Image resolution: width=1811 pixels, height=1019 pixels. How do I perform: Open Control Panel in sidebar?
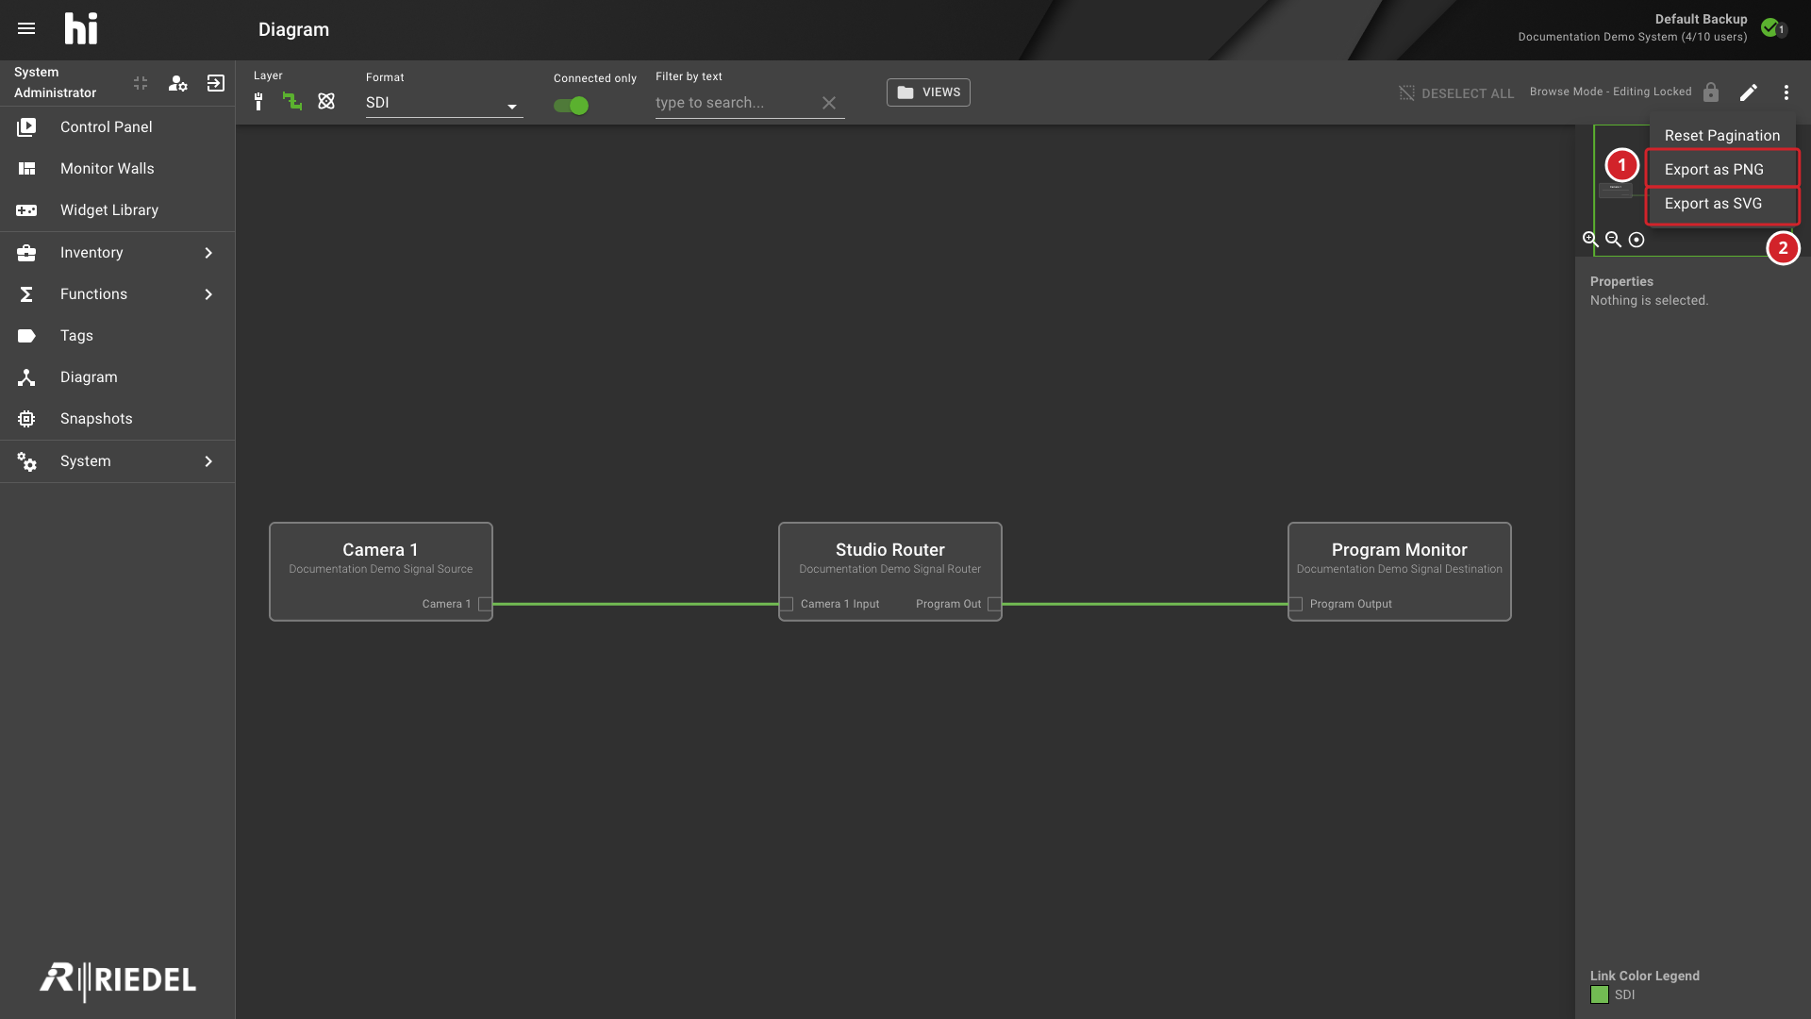pyautogui.click(x=118, y=127)
